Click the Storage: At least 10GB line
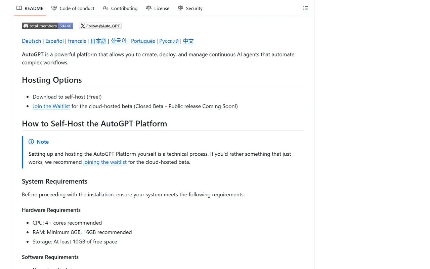This screenshot has width=430, height=269. pos(75,242)
